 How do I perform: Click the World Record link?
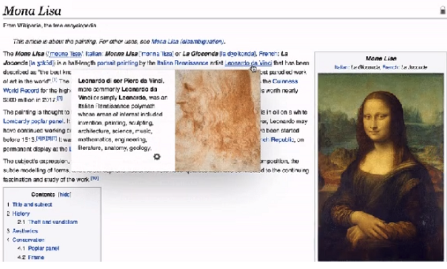pyautogui.click(x=21, y=91)
